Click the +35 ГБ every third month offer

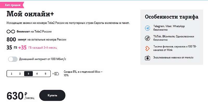[37, 48]
